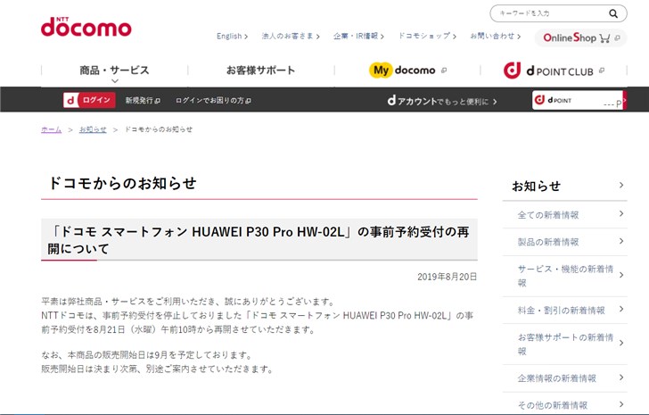Viewport: 649px width, 415px height.
Task: Go to お知らせ breadcrumb
Action: 93,129
